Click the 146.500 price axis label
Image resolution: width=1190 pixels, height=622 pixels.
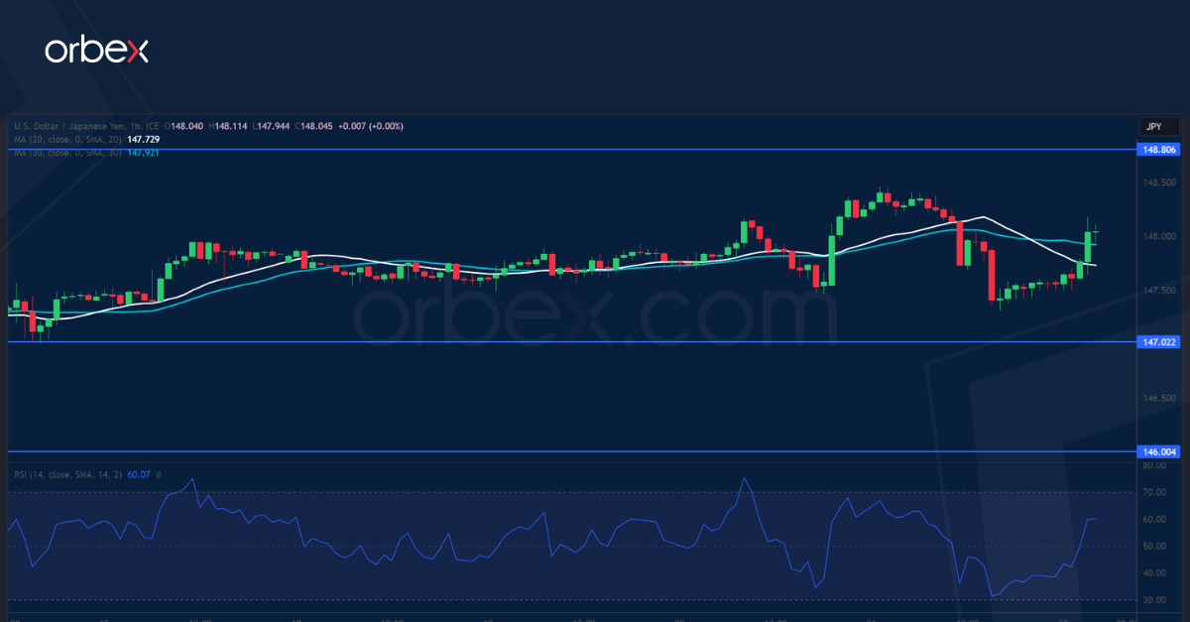1159,398
